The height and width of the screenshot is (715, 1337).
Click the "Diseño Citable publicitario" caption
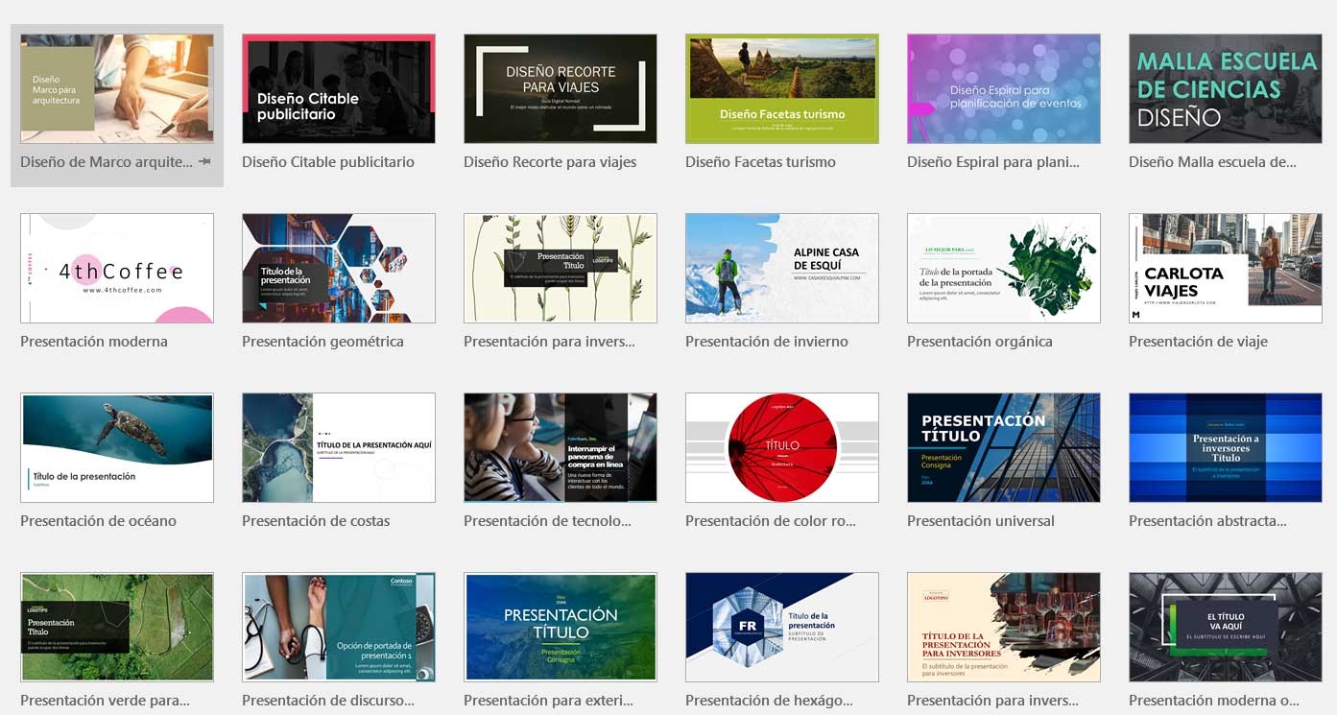pyautogui.click(x=328, y=162)
